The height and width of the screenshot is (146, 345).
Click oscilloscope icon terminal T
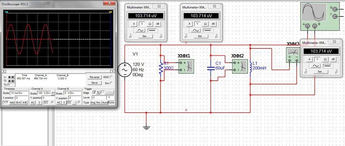click(335, 16)
